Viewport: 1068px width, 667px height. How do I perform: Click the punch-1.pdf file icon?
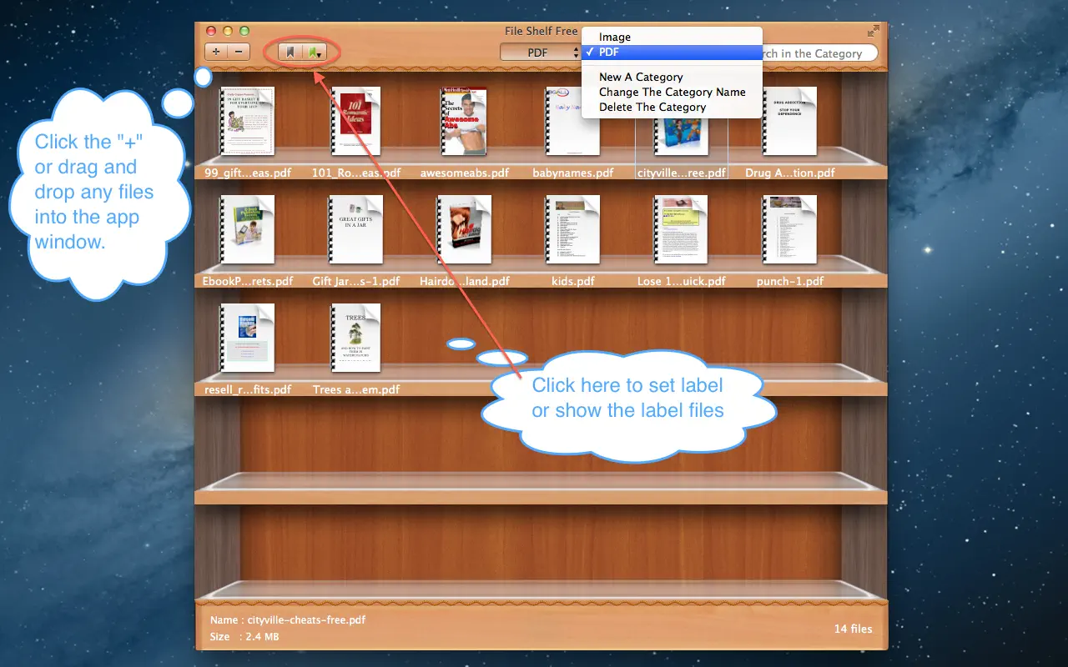click(789, 230)
